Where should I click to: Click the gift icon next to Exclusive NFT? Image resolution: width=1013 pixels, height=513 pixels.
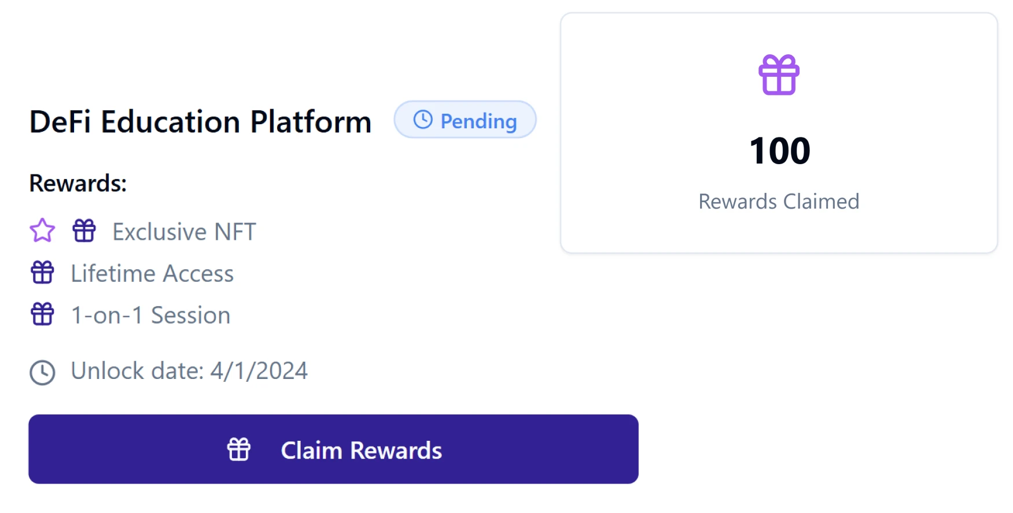[x=84, y=231]
